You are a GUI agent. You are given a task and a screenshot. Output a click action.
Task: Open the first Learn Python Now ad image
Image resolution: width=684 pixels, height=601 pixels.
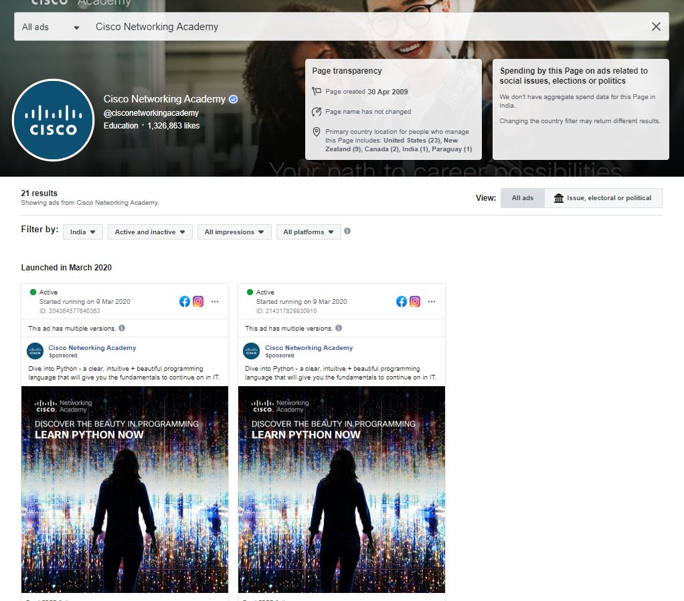[124, 489]
